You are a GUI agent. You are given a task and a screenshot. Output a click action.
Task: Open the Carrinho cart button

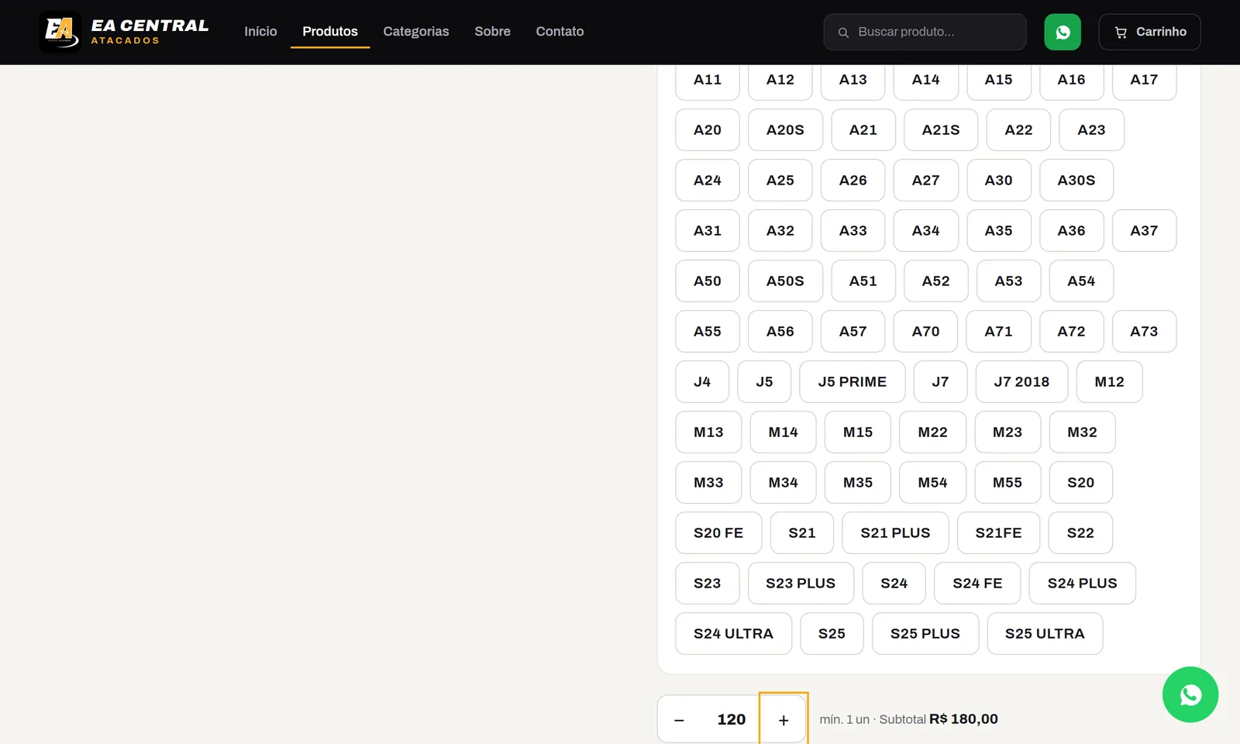pyautogui.click(x=1149, y=32)
